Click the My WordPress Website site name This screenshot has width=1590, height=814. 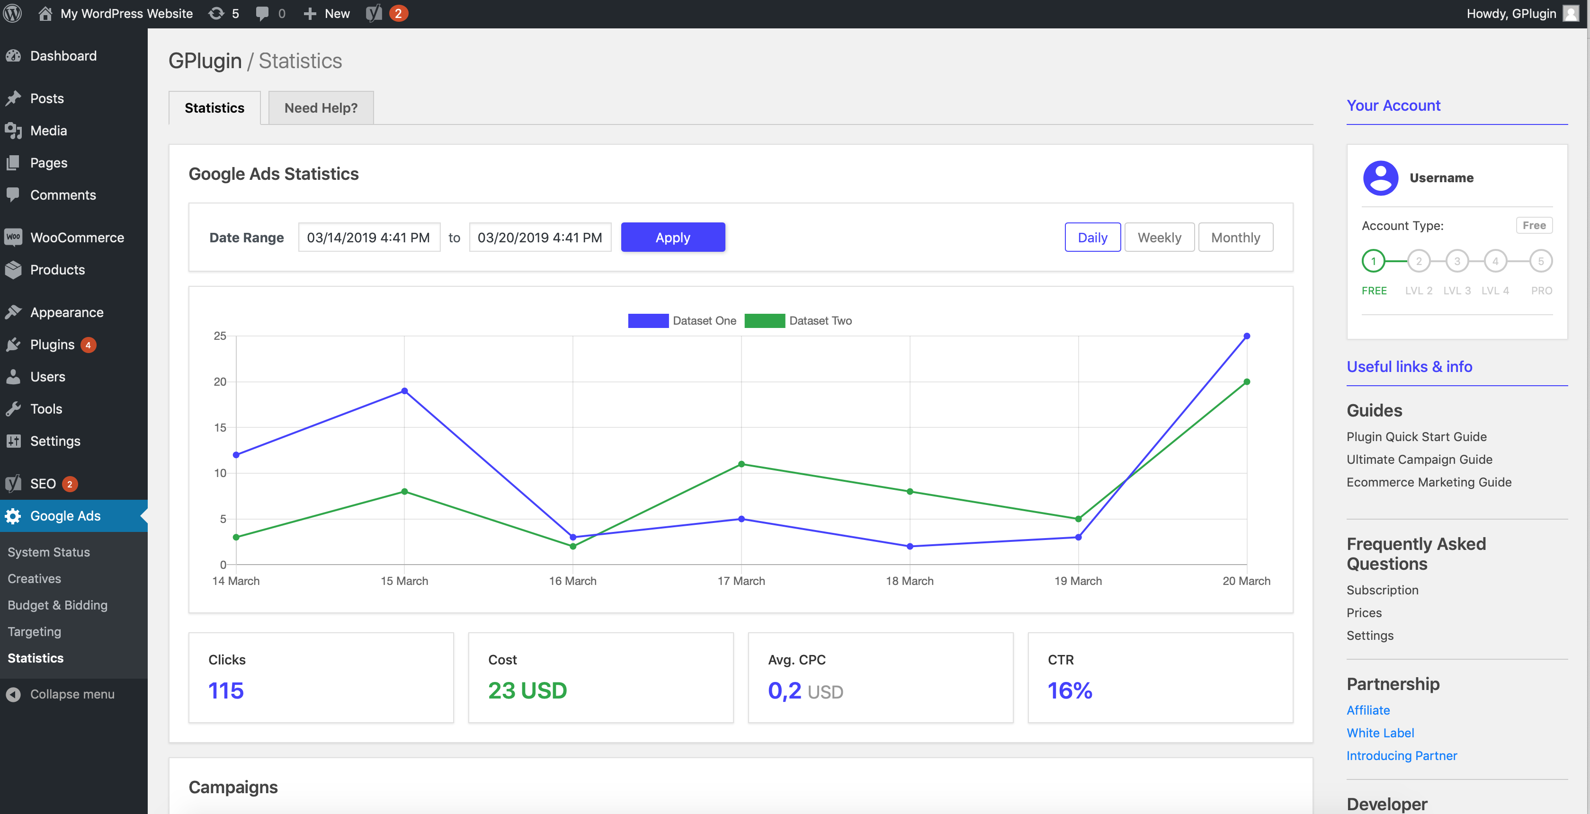coord(126,14)
